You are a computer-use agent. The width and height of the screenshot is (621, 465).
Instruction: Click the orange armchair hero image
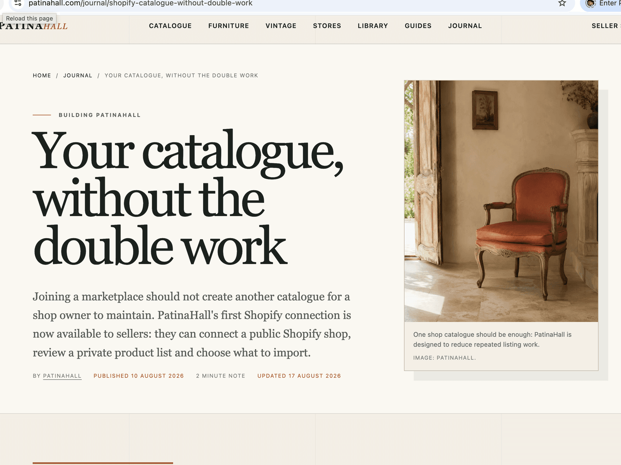[501, 201]
